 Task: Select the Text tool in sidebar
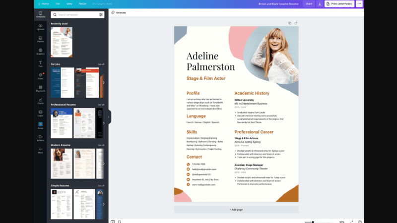(x=40, y=63)
